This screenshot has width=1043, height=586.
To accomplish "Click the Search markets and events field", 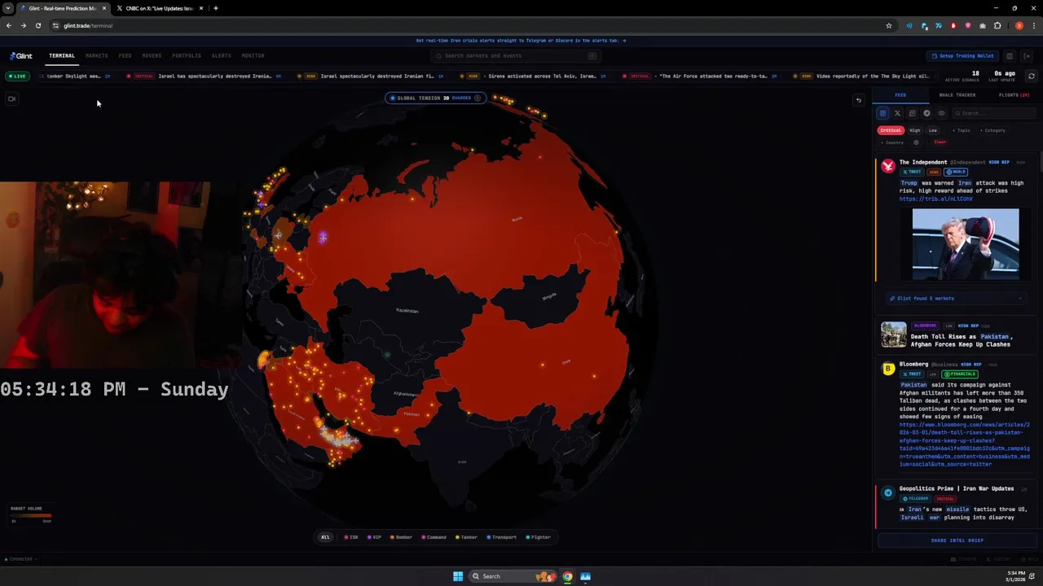I will click(x=516, y=56).
